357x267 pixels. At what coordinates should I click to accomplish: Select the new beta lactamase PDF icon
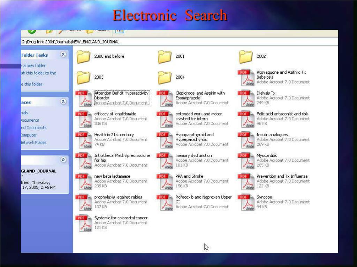point(84,181)
